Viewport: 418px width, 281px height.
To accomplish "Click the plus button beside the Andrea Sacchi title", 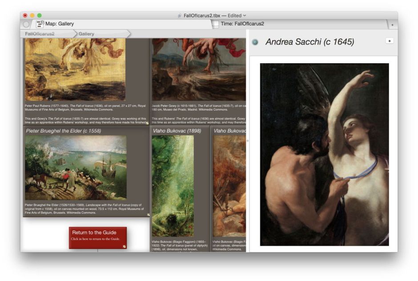I will pos(390,41).
